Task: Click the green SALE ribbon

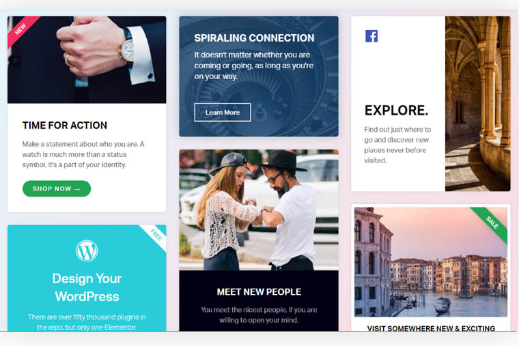Action: [490, 224]
